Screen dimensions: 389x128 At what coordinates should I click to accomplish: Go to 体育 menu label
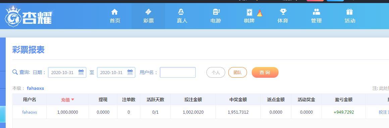point(283,21)
